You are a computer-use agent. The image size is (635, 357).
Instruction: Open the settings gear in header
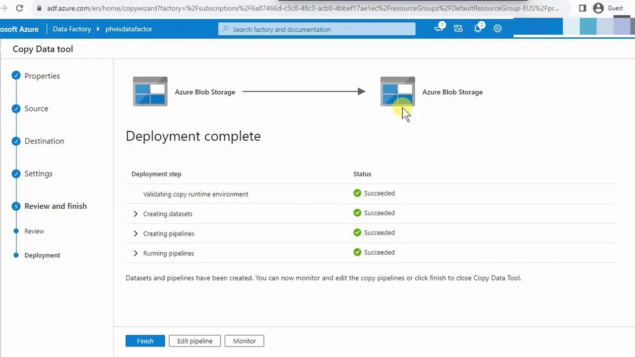(498, 29)
